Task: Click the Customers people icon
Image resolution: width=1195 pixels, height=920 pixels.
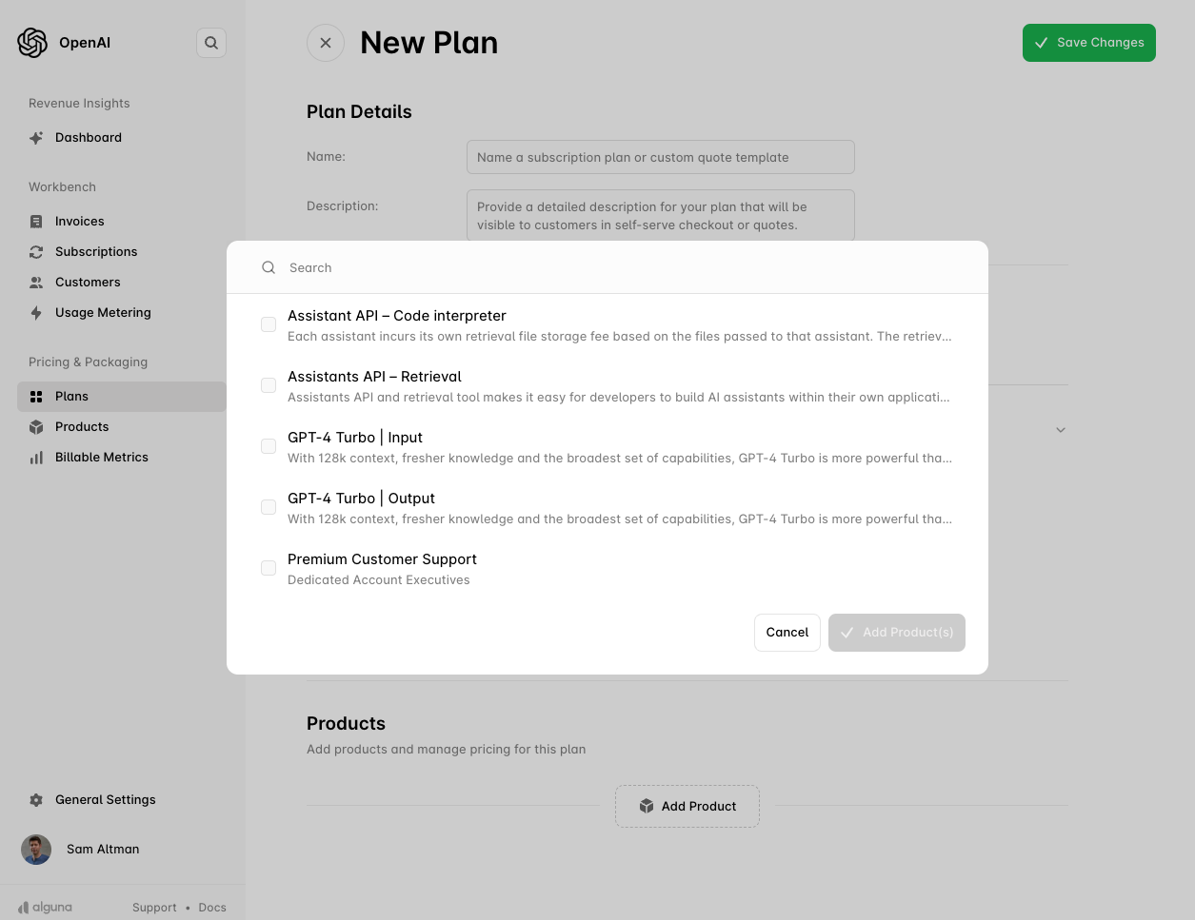Action: point(36,282)
